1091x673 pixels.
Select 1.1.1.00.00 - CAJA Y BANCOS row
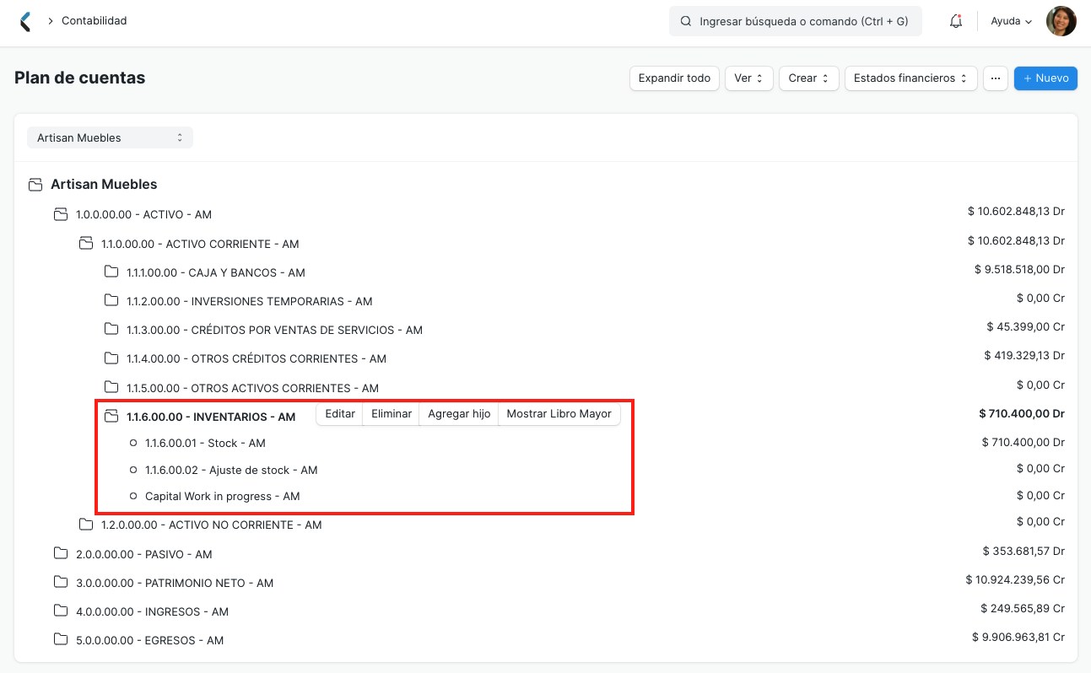(216, 272)
